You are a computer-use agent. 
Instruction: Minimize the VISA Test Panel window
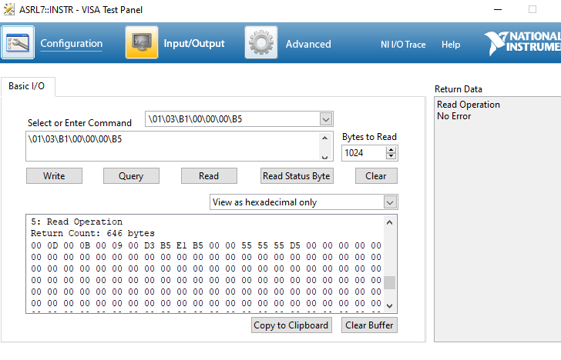coord(498,10)
